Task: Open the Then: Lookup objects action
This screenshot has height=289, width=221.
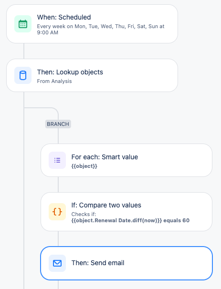Action: coord(92,75)
